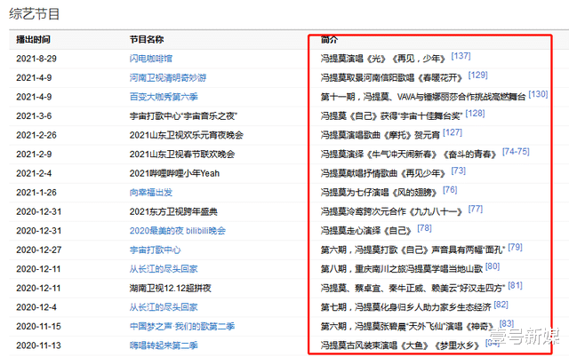569x357 pixels.
Task: View reference [127]
Action: 453,133
